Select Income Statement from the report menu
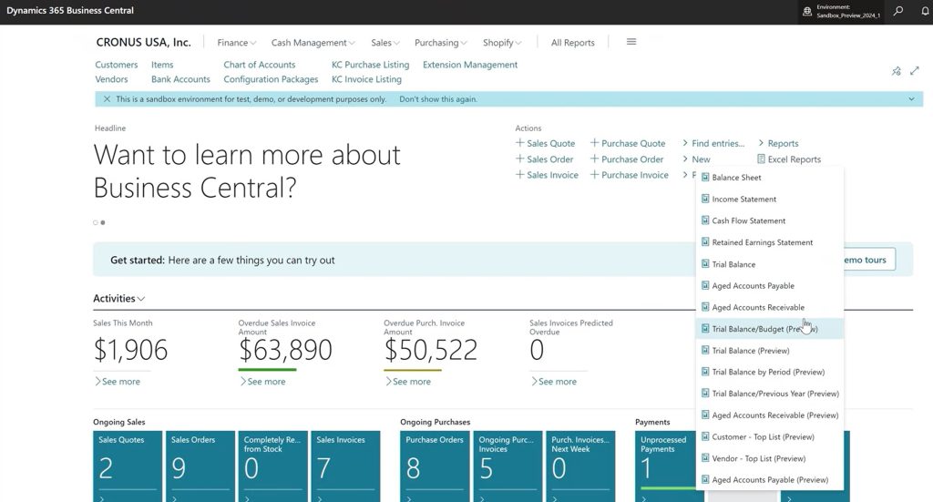The width and height of the screenshot is (933, 502). click(743, 200)
